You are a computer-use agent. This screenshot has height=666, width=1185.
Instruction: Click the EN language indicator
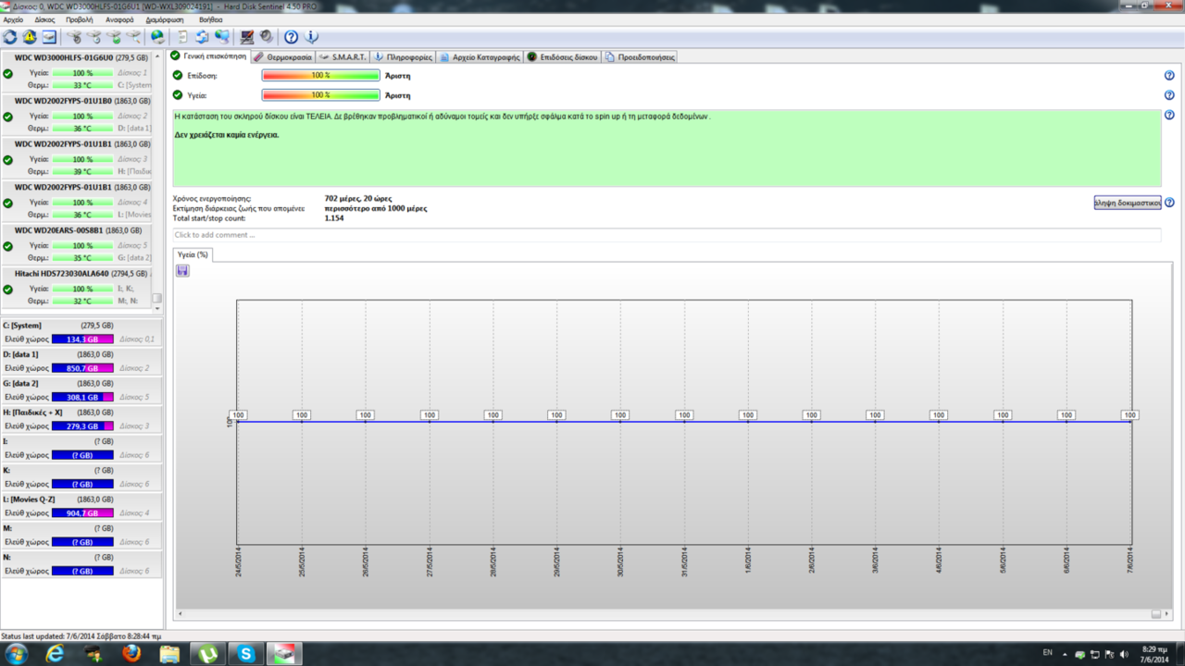click(1047, 652)
